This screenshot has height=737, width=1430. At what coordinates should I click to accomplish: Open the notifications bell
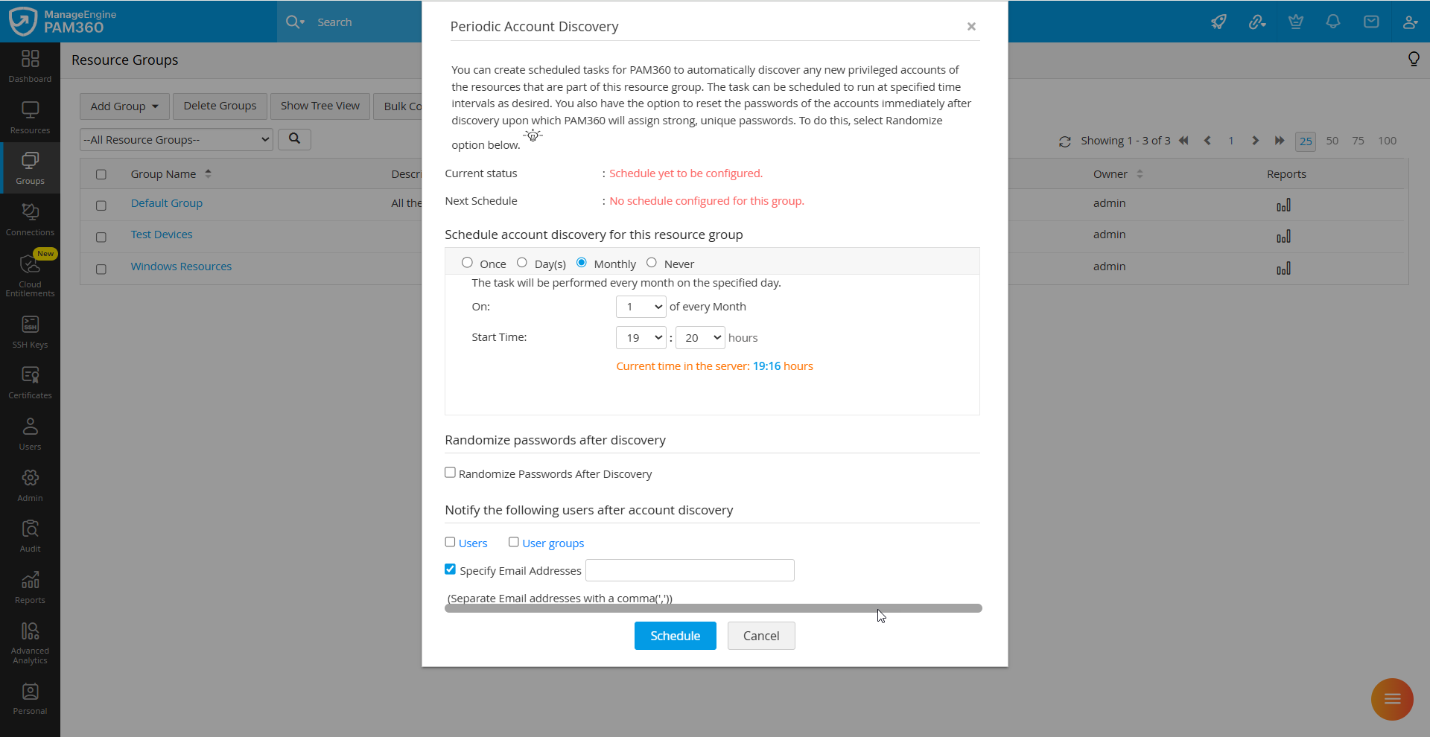pyautogui.click(x=1332, y=22)
